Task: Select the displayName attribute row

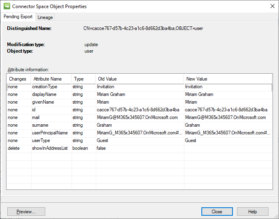Action: [139, 94]
